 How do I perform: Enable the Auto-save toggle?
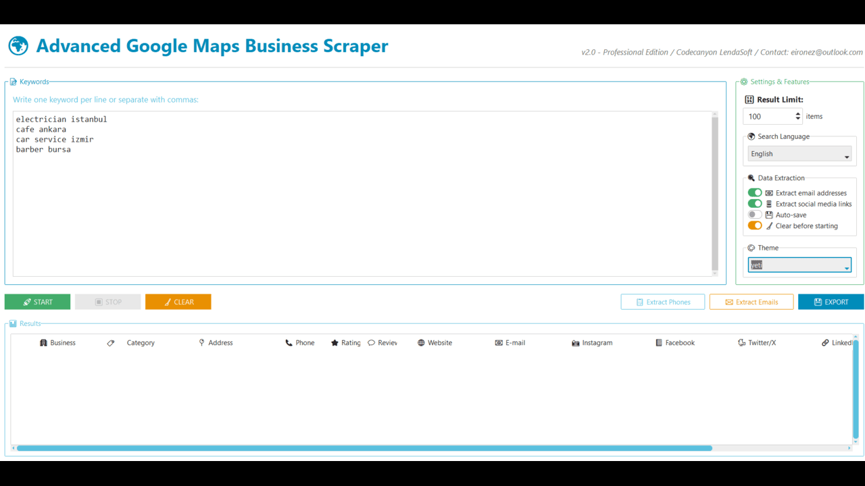755,215
